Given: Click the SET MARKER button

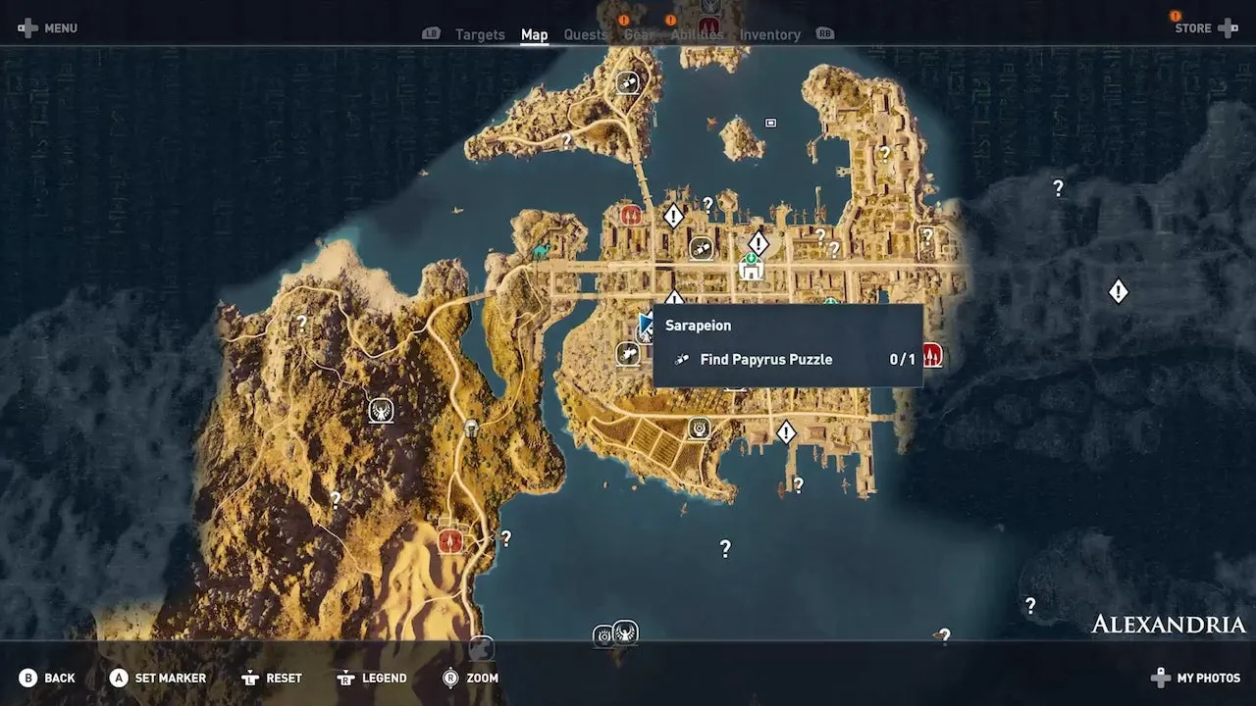Looking at the screenshot, I should coord(158,678).
